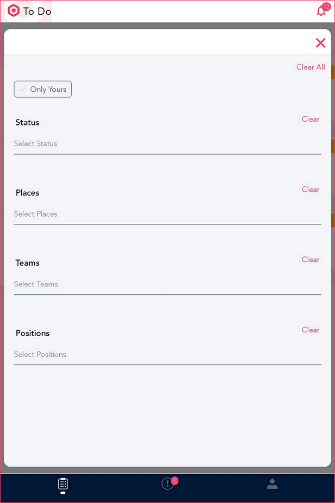Clear the Places filter

click(311, 189)
